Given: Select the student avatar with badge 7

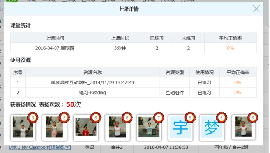Looking at the screenshot, I should pyautogui.click(x=149, y=127).
